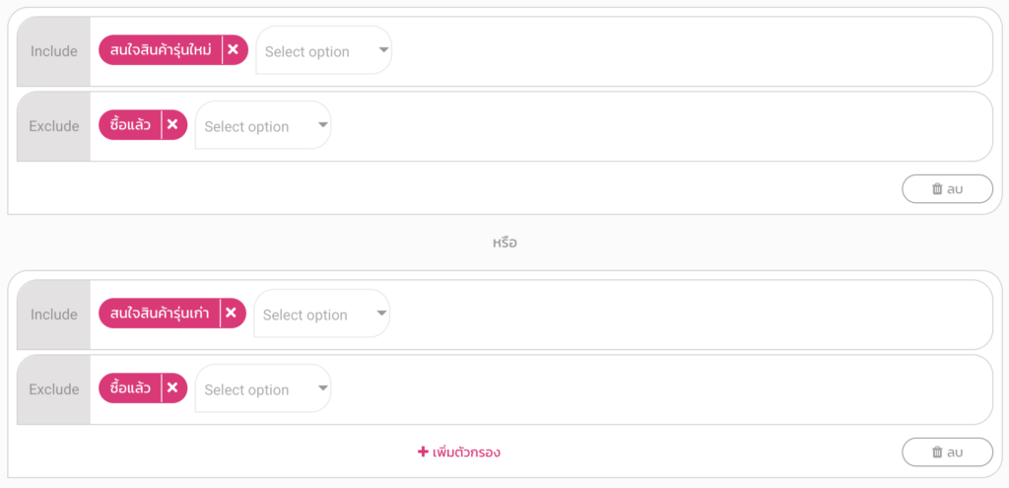Expand dropdown arrow beside สนใจสินค้ารุ่นเก่า tag

pos(381,314)
